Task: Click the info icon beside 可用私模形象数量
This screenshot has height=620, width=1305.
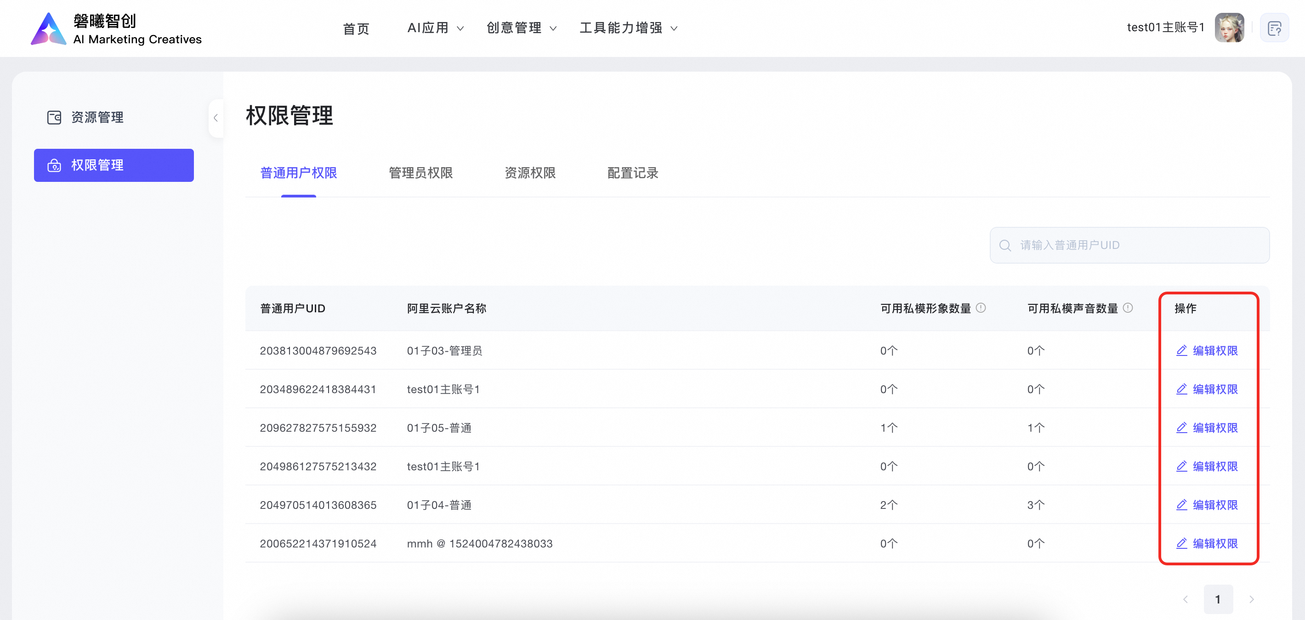Action: [981, 308]
